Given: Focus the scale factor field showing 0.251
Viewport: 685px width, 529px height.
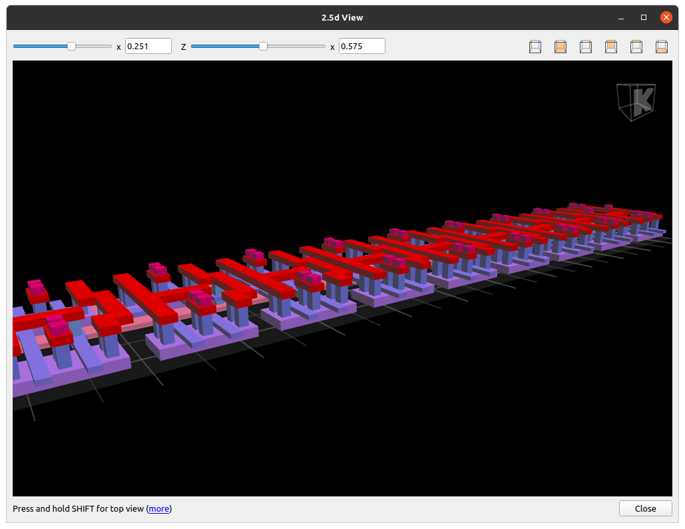Looking at the screenshot, I should (x=148, y=47).
